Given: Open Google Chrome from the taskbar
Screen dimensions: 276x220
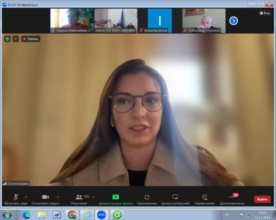Looking at the screenshot, I should (x=72, y=215).
